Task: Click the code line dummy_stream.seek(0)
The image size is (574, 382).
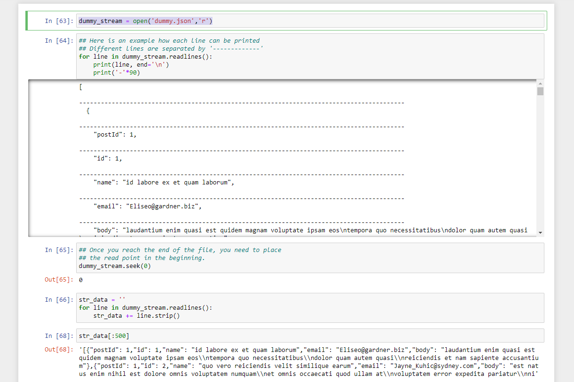Action: click(115, 266)
